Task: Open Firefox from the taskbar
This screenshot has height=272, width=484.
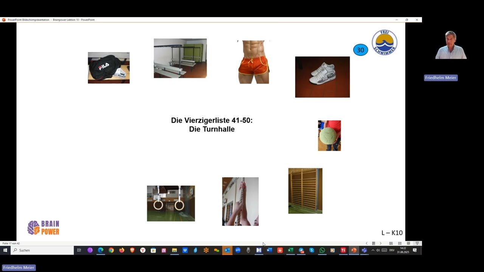Action: [122, 250]
